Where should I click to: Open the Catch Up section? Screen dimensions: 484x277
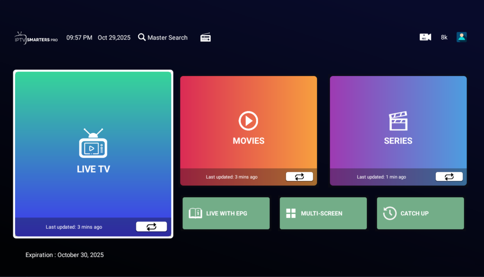pos(420,213)
